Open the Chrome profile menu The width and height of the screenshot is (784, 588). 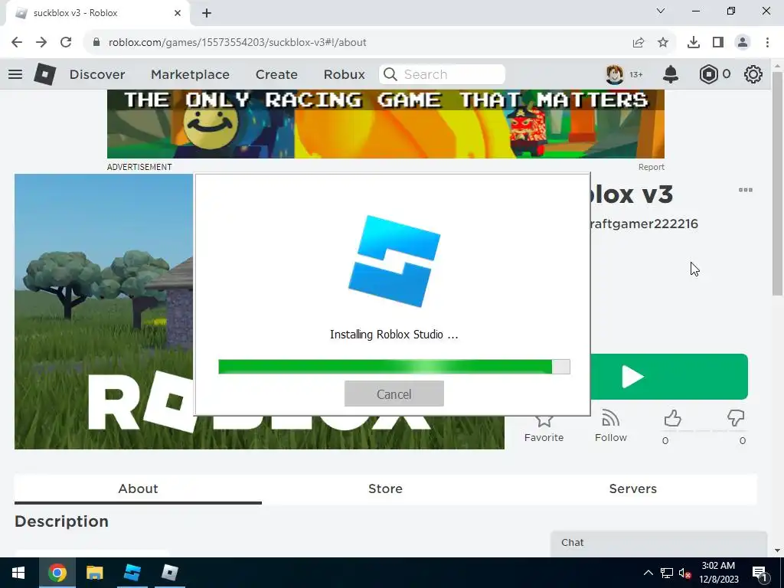click(743, 43)
